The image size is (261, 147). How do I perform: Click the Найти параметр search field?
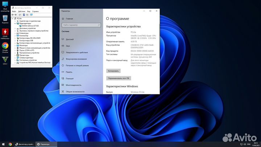(x=81, y=25)
